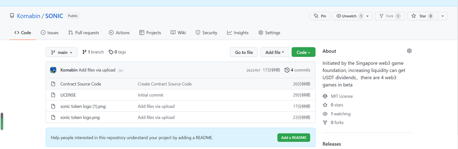Open the repository Settings tab

(269, 33)
